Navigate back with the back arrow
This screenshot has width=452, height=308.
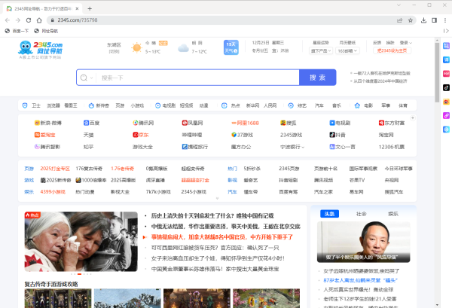click(x=8, y=20)
